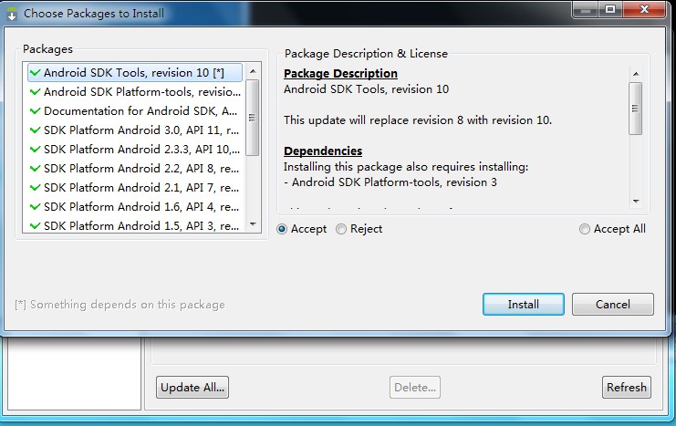The height and width of the screenshot is (426, 676).
Task: Choose the Reject radio button
Action: pos(341,229)
